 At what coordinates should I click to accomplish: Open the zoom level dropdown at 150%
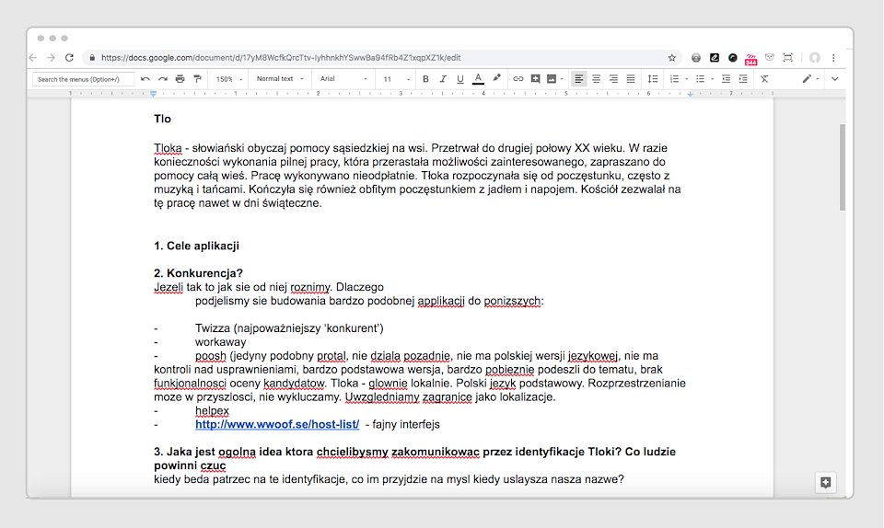(x=229, y=79)
